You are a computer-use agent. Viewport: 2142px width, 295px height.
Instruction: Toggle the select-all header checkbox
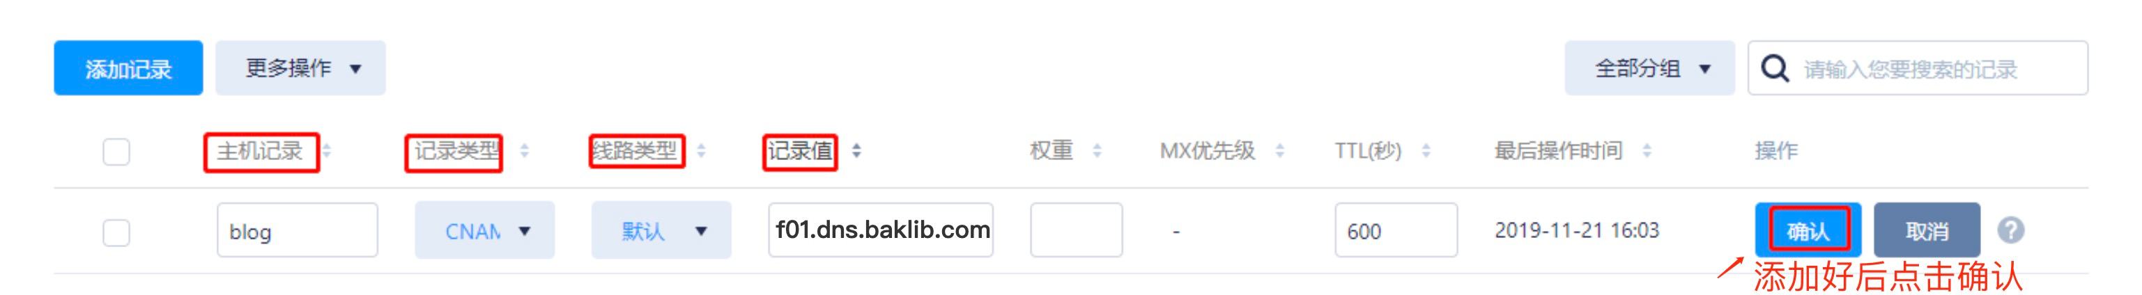[x=116, y=151]
